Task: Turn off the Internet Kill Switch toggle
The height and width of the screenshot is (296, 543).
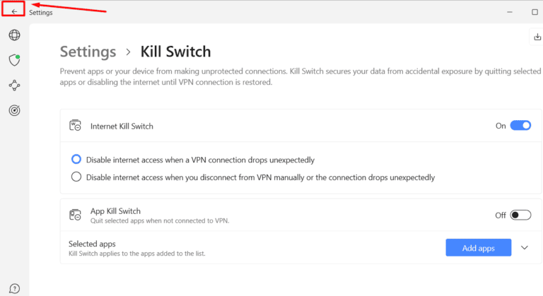Action: coord(520,126)
